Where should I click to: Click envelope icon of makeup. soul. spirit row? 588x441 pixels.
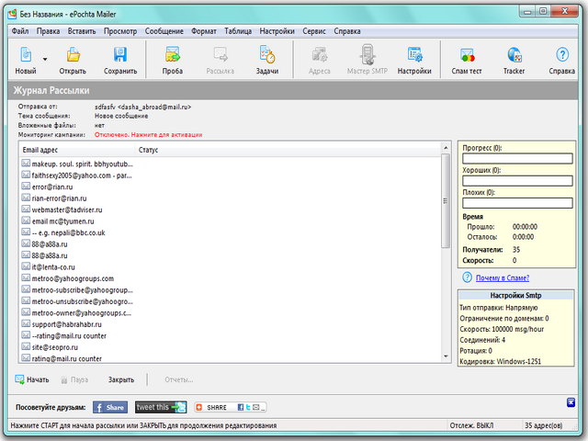26,164
